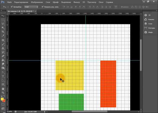Open the Каналы panel
Viewport: 158px width, 113px height.
pyautogui.click(x=150, y=19)
